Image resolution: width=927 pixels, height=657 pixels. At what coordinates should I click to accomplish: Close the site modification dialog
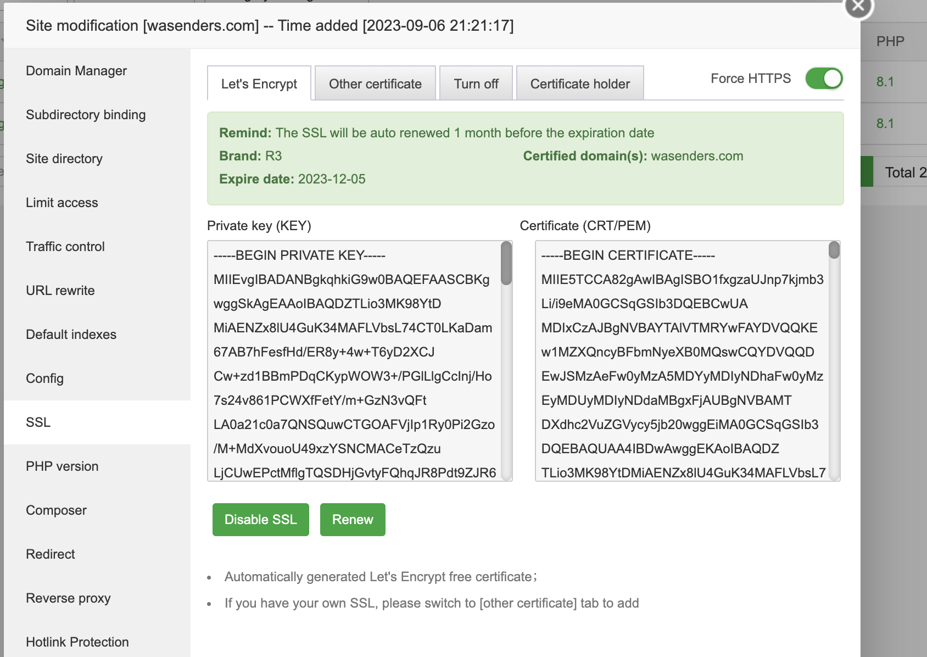click(858, 7)
